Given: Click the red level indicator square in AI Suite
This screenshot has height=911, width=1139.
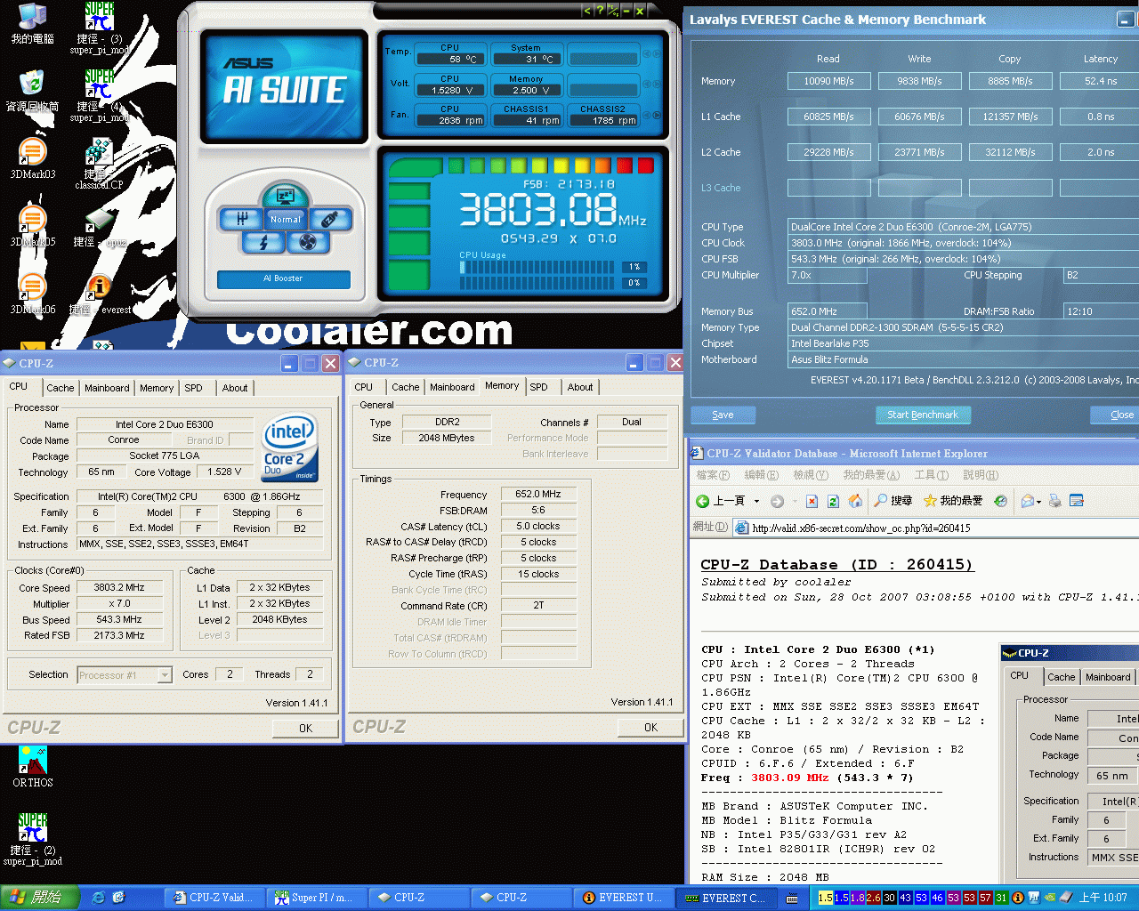Looking at the screenshot, I should coord(646,165).
